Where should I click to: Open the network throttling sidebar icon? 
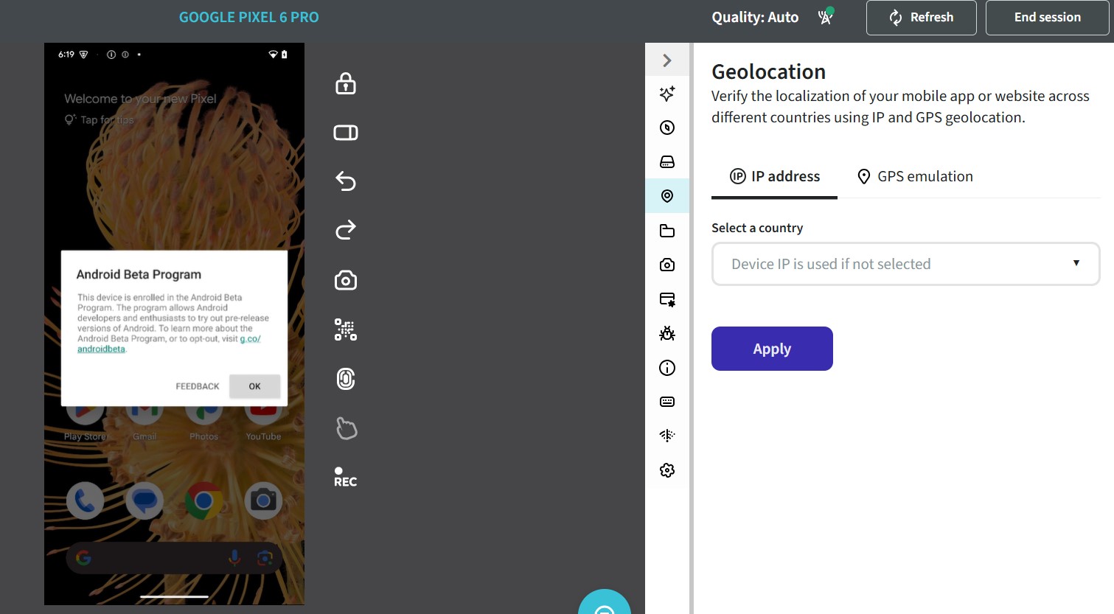pos(667,436)
